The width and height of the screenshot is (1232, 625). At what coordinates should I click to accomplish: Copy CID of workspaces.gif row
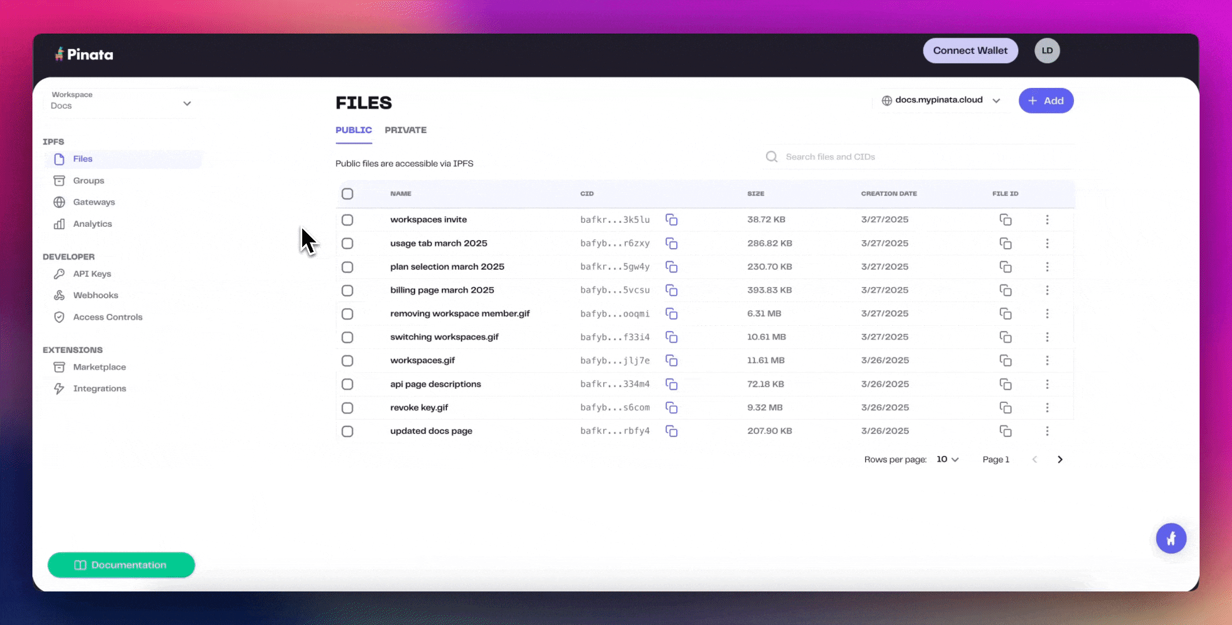[x=672, y=361]
